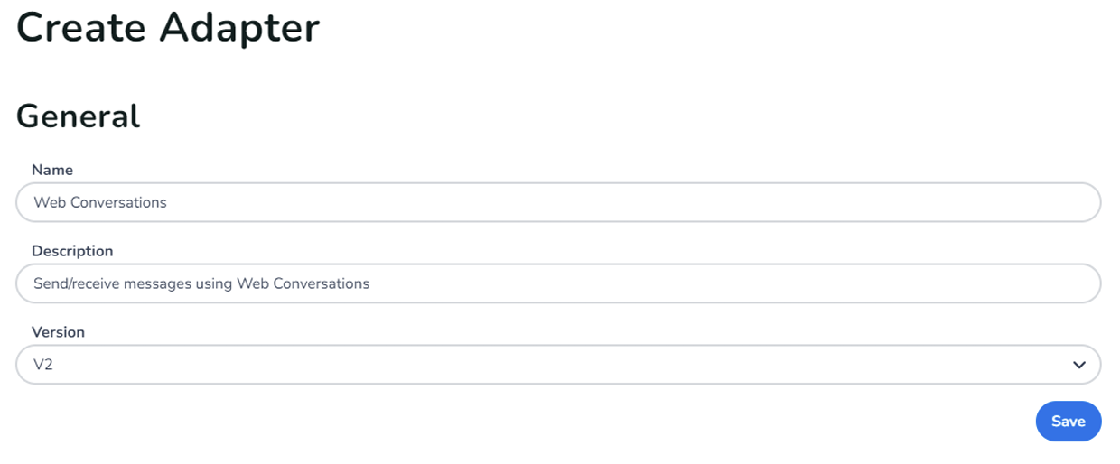Click on 'Web Conversations' text in Name
The width and height of the screenshot is (1120, 464).
100,202
